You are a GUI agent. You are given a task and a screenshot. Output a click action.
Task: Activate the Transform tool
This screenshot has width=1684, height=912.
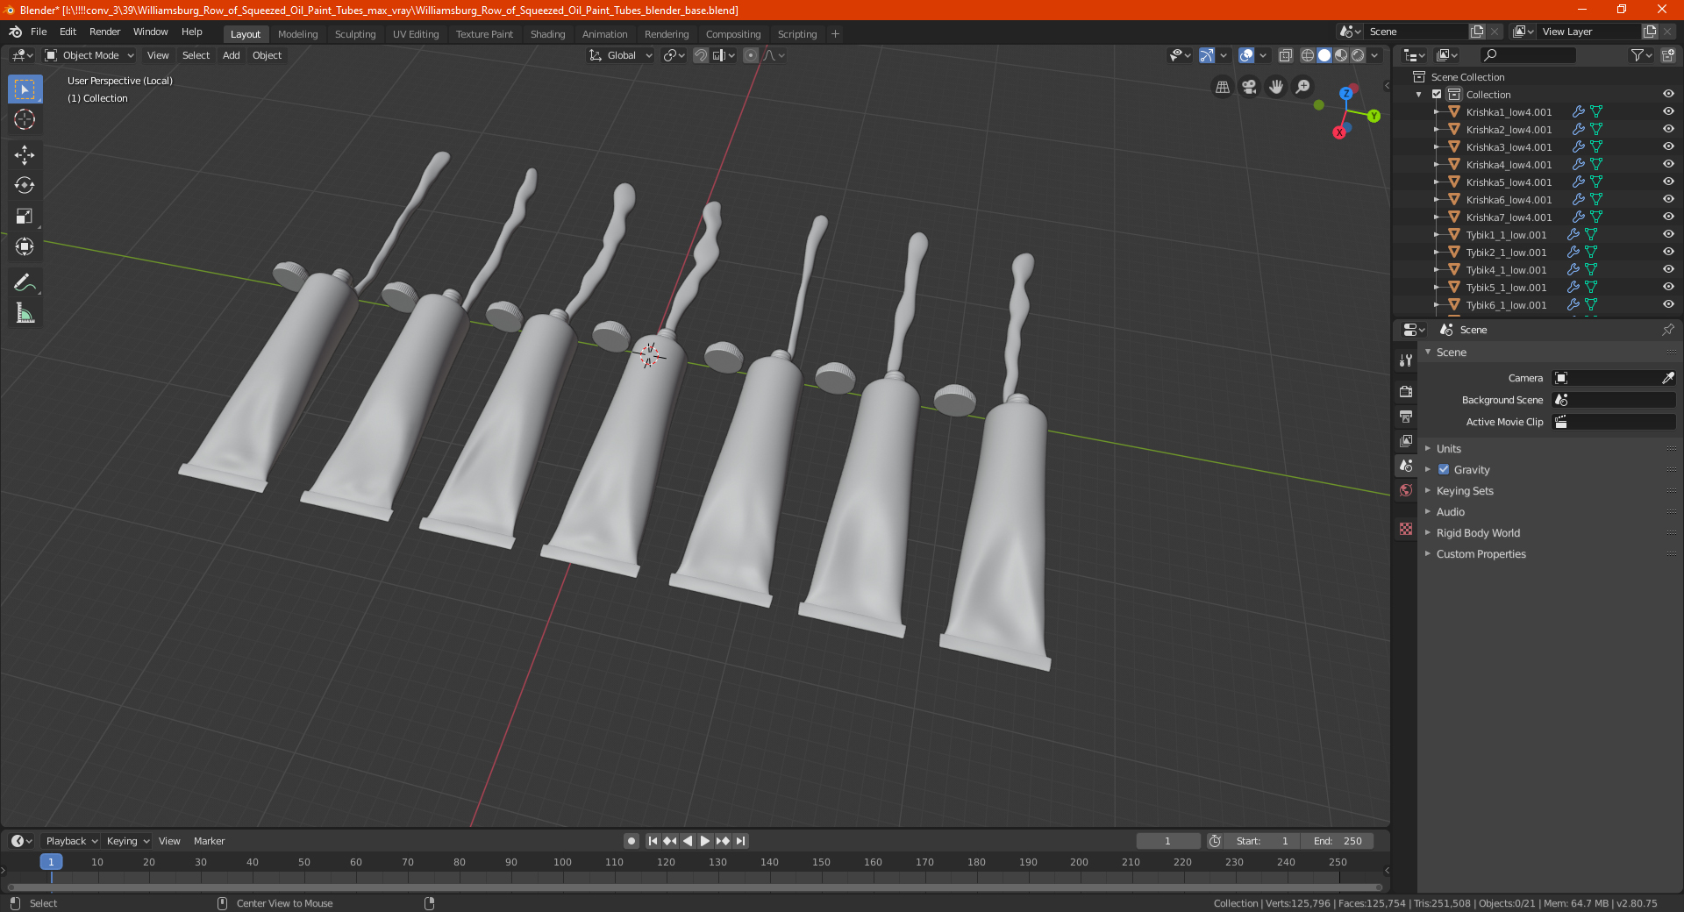click(x=25, y=246)
